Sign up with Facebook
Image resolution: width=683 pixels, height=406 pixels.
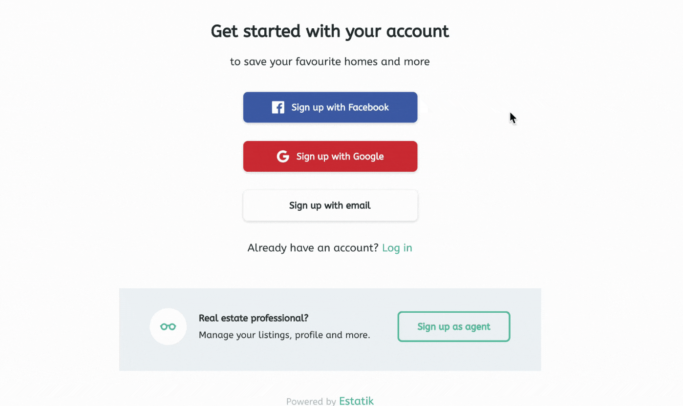click(330, 107)
